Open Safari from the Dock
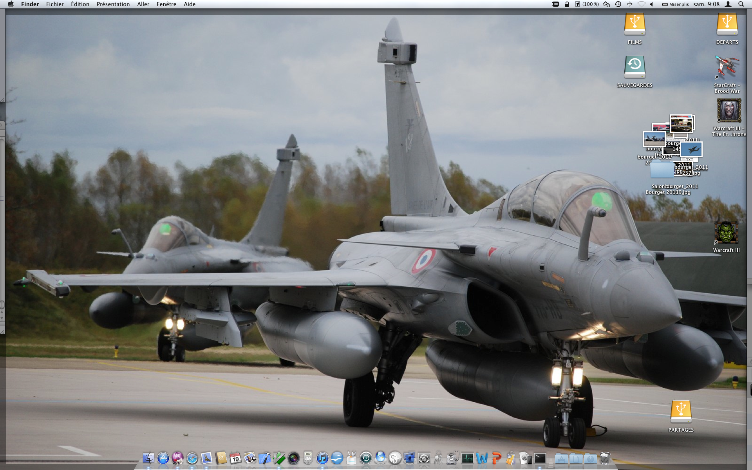752x470 pixels. [x=192, y=458]
